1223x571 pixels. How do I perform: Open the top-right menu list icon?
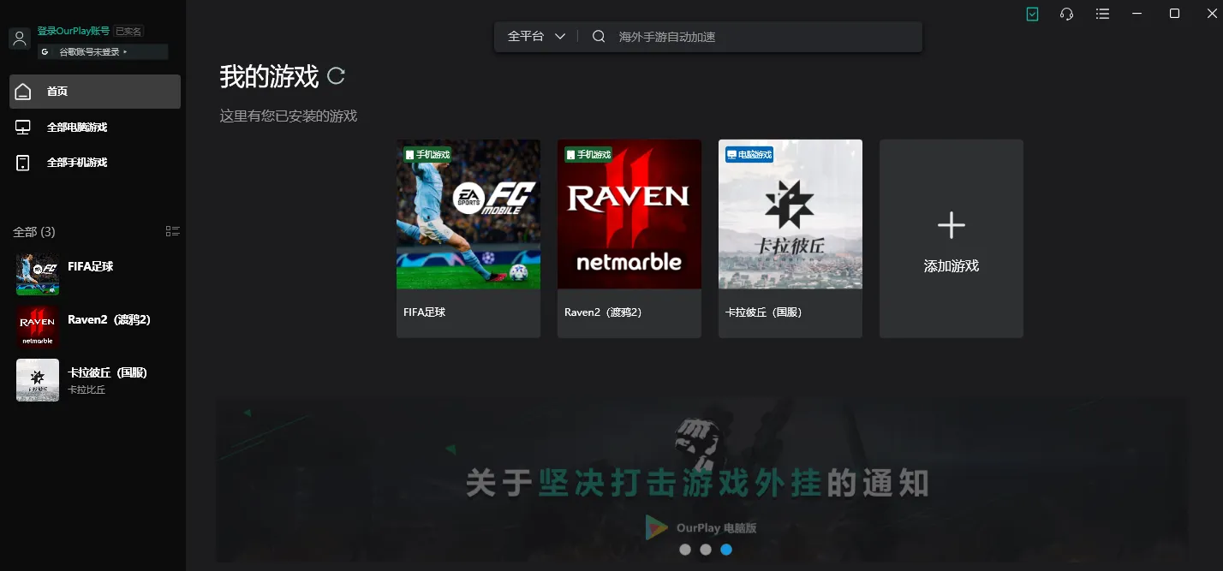[1103, 15]
